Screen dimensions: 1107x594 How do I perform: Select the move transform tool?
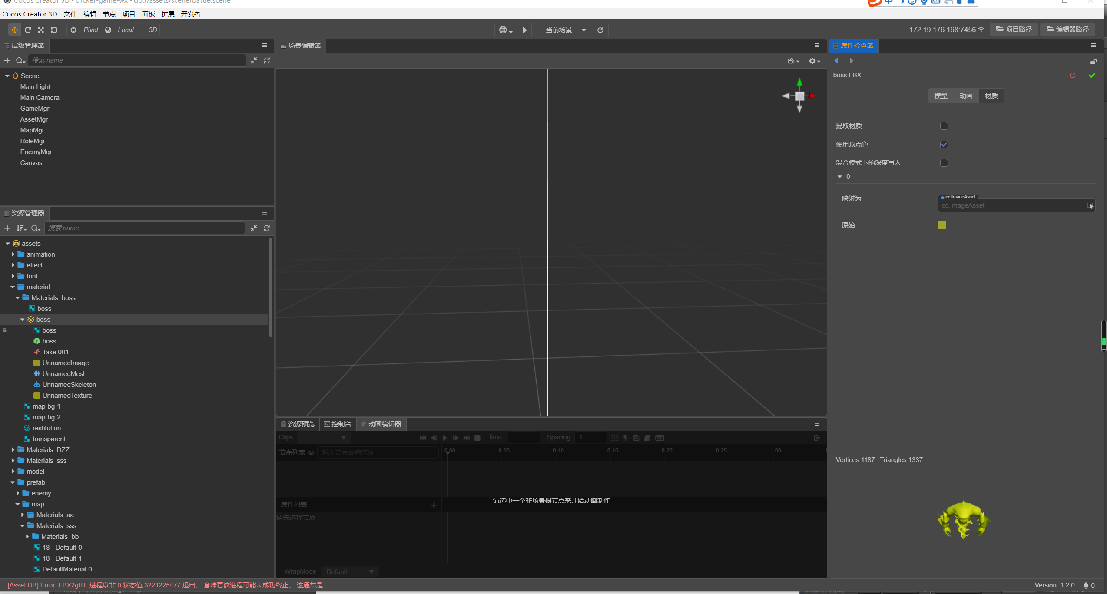click(14, 30)
